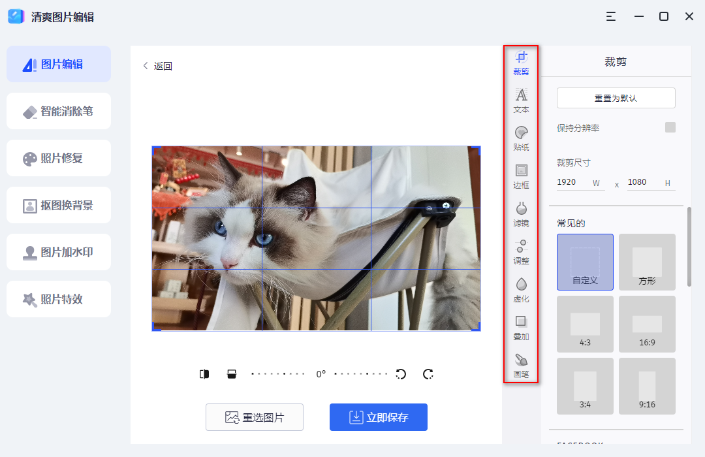Open 照片修复 in sidebar
705x457 pixels.
tap(59, 158)
